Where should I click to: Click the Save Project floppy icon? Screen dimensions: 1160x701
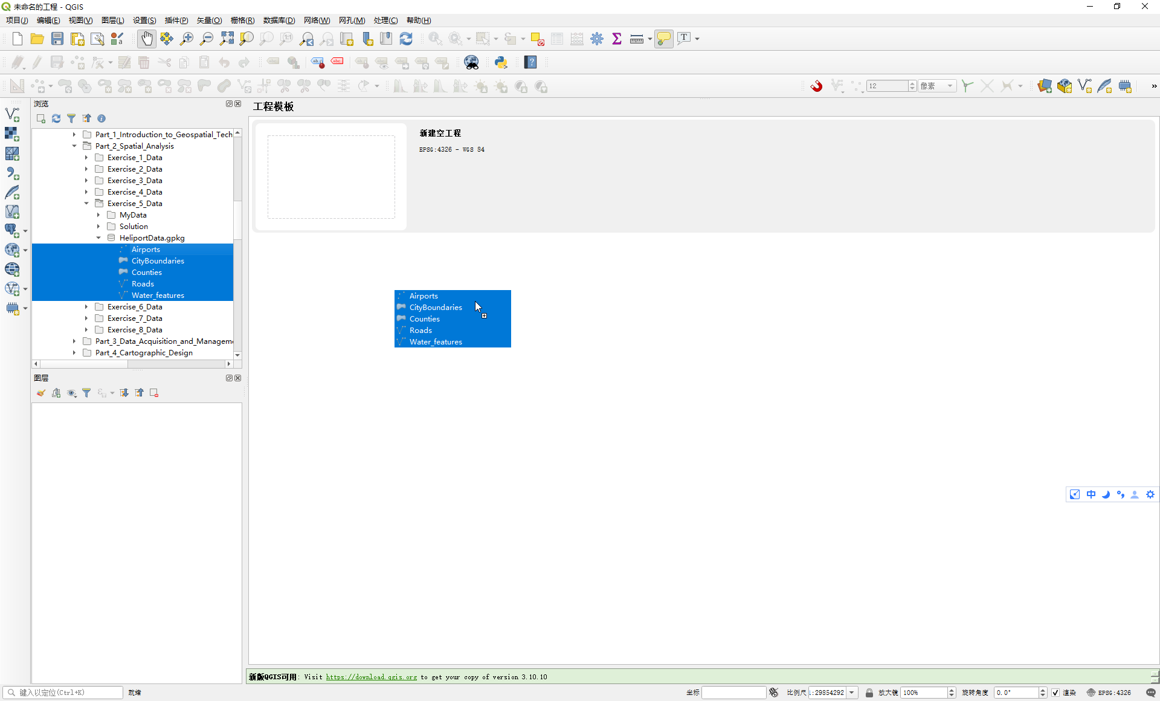(57, 39)
